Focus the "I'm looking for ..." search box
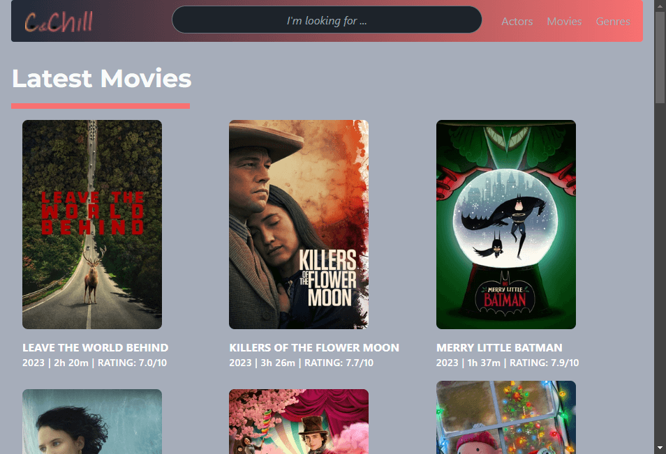 (x=327, y=20)
